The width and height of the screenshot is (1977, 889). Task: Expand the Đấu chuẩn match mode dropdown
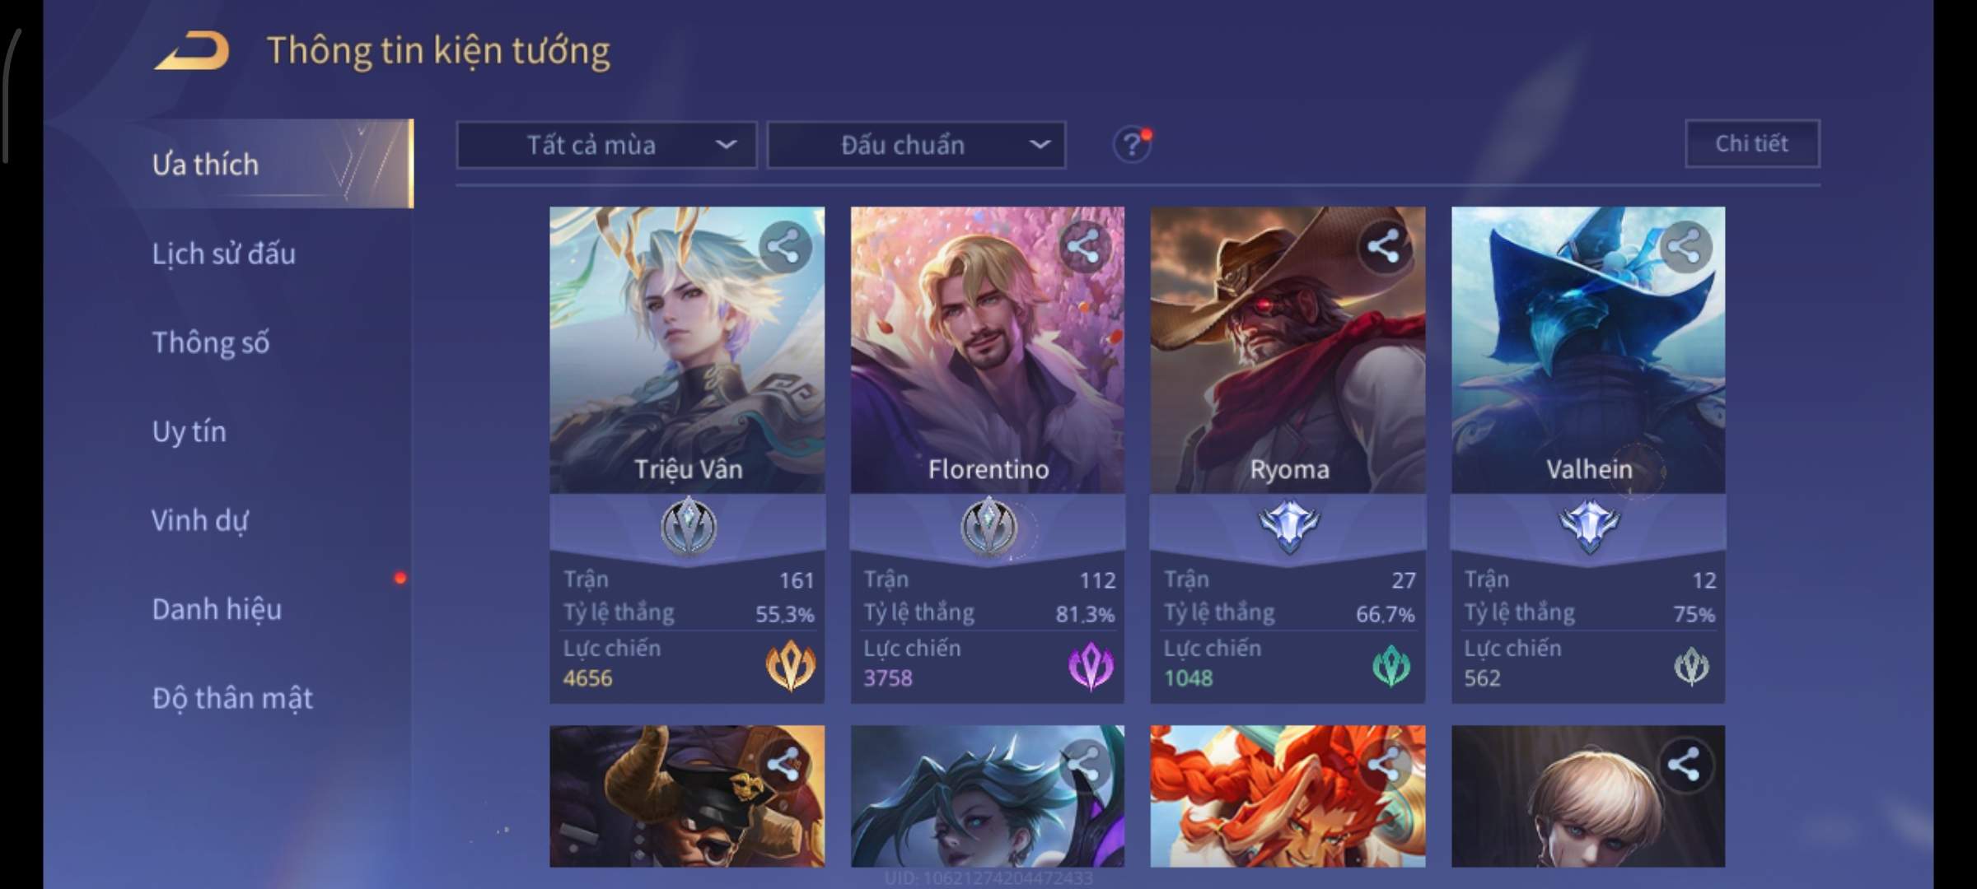(917, 146)
